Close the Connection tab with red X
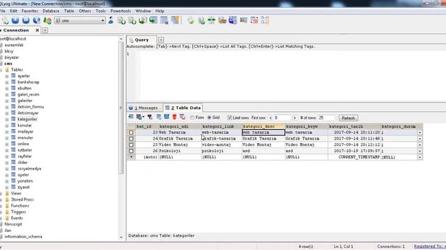Screen dimensions: 446x250 pyautogui.click(x=37, y=30)
